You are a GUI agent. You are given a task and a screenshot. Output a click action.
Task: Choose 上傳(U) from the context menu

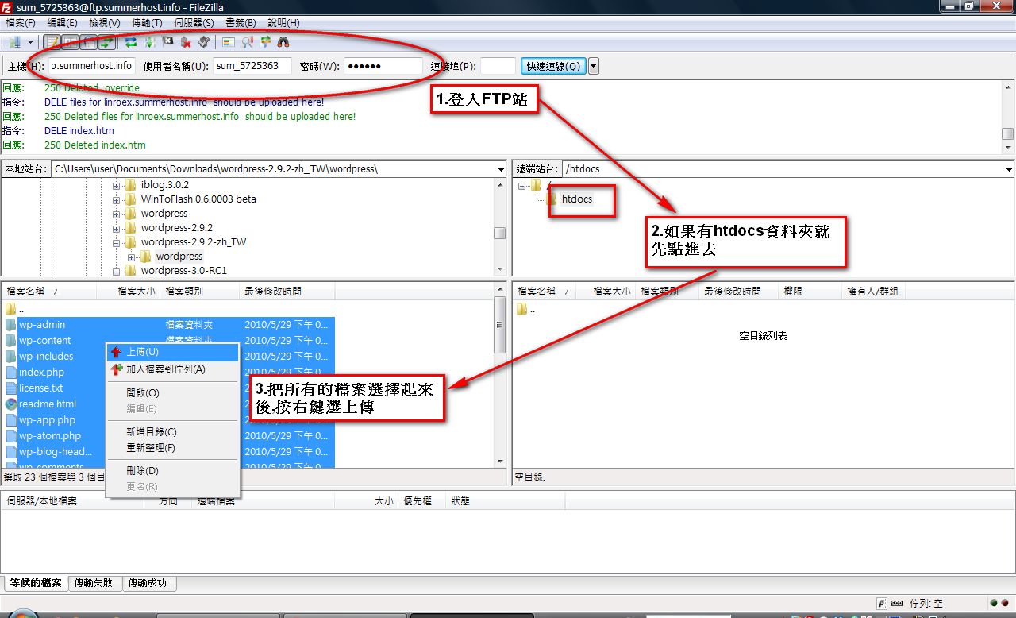[172, 352]
